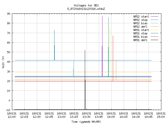166x124 pixels.
Task: Click the 'NPD2 stop' legend label
Action: [x=140, y=20]
